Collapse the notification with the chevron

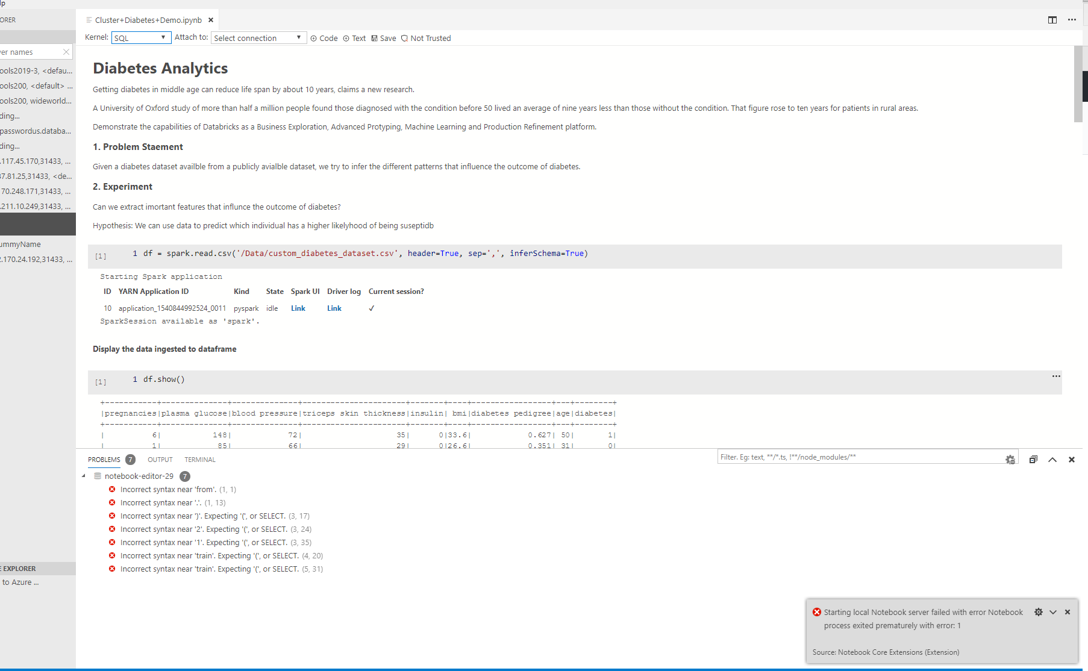(1053, 612)
